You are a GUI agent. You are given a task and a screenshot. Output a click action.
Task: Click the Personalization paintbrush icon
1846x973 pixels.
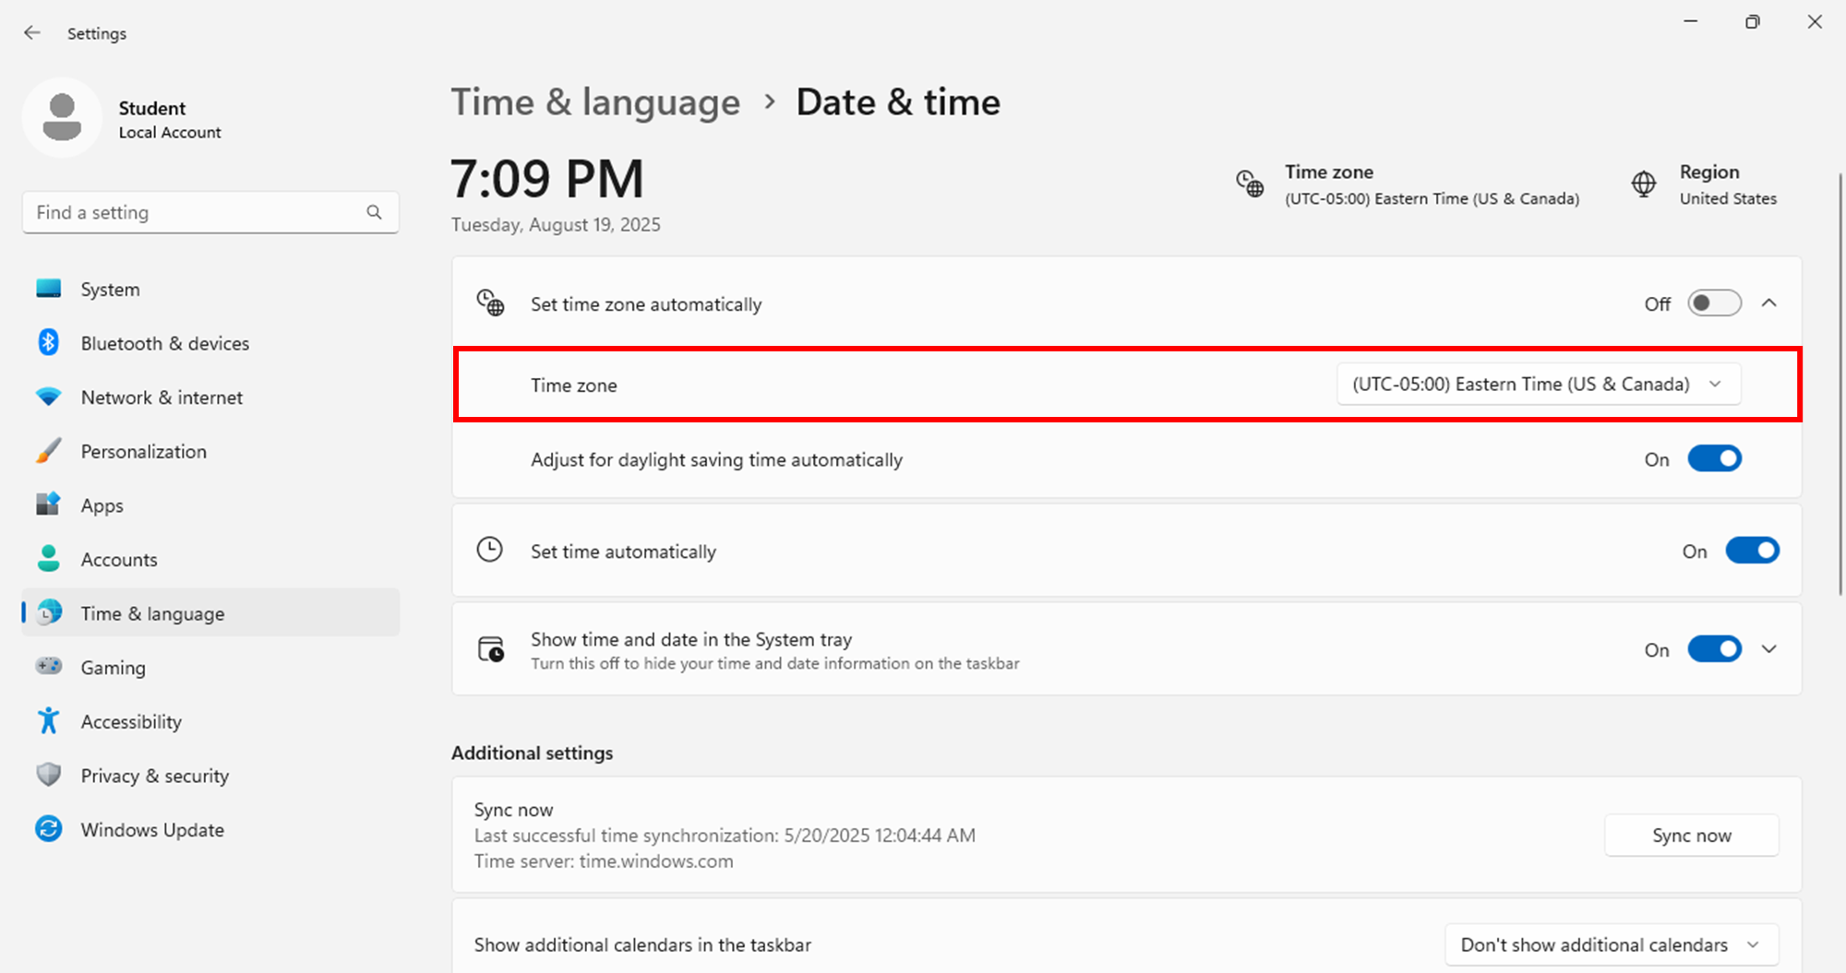[48, 451]
